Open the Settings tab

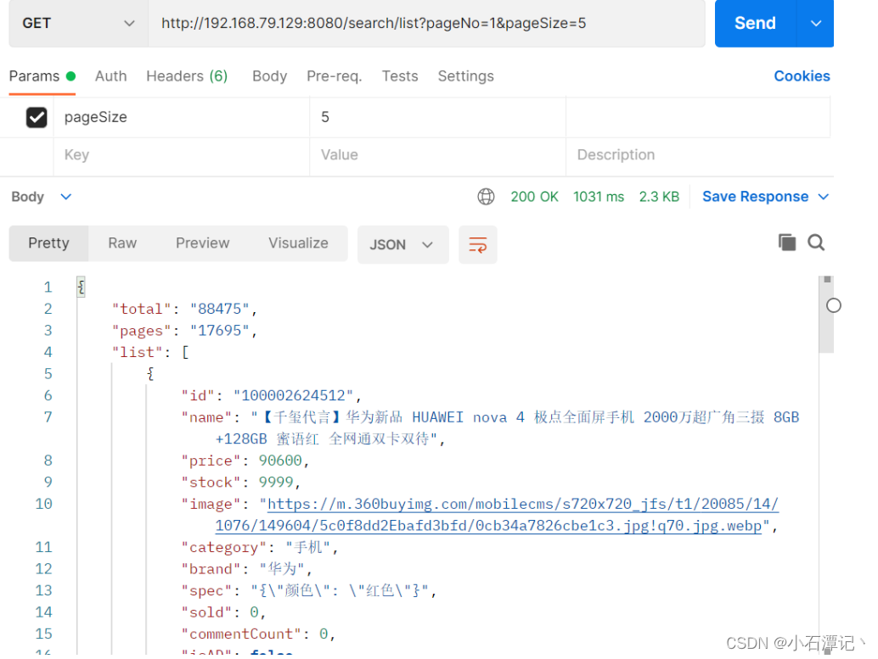466,76
